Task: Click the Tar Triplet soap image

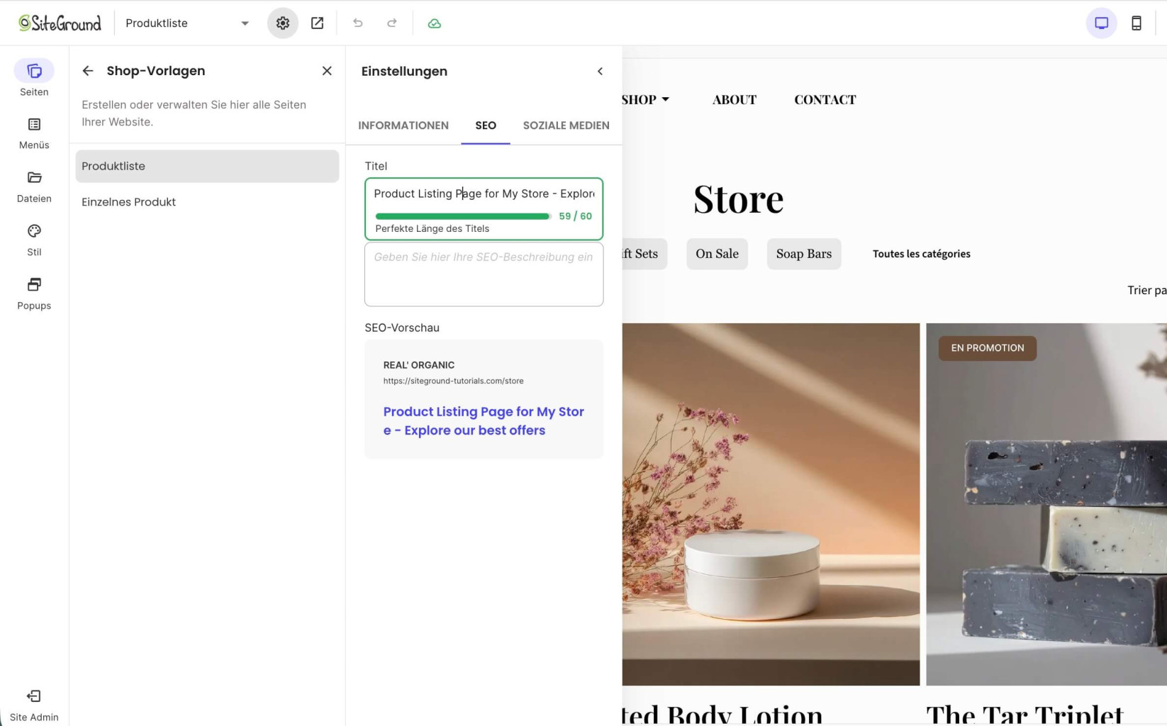Action: pyautogui.click(x=1046, y=504)
